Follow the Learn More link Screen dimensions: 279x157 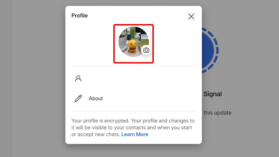135,134
